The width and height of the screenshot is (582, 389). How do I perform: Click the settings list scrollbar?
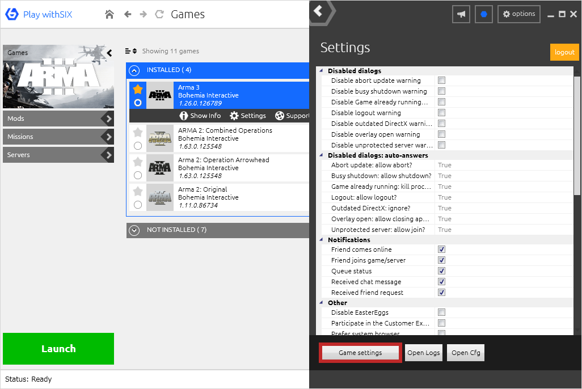577,136
